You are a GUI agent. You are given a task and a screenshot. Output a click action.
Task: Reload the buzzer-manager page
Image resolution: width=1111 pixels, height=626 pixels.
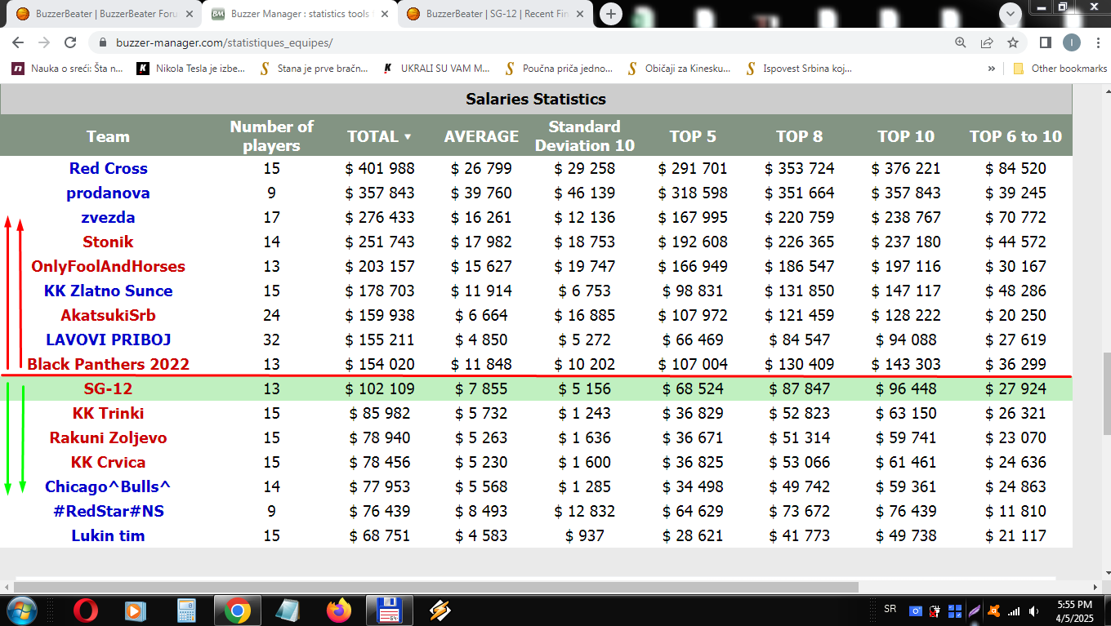pyautogui.click(x=70, y=42)
